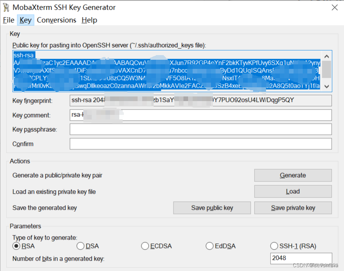Click the 'Load an existing private key file' label
344x271 pixels.
[x=54, y=192]
